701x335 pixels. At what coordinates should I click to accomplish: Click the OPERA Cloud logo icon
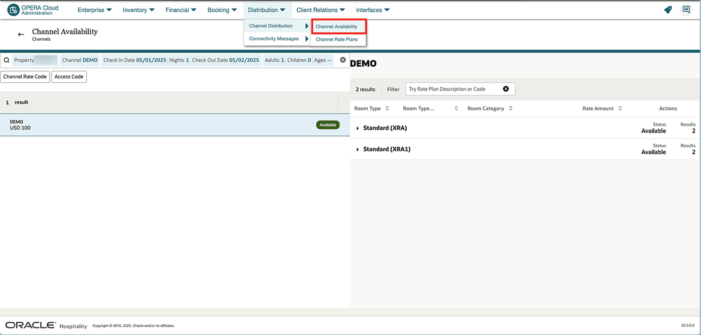tap(13, 10)
